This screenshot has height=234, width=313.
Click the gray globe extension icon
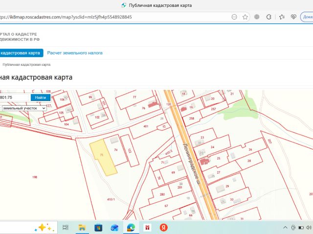pos(257,17)
